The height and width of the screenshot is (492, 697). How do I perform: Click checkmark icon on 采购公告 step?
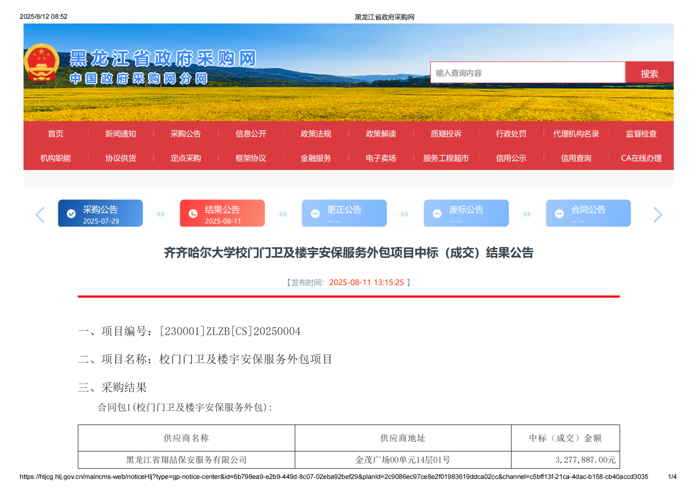[x=71, y=214]
